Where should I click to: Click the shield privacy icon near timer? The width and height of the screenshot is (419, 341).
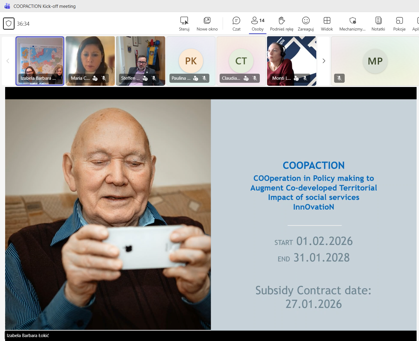(x=9, y=24)
